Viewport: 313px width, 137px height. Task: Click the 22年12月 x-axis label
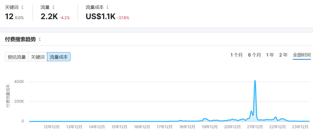tap(278, 127)
